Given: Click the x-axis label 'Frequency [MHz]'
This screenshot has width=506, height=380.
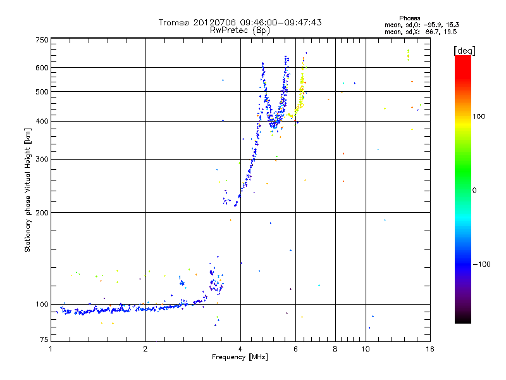Looking at the screenshot, I should 240,357.
